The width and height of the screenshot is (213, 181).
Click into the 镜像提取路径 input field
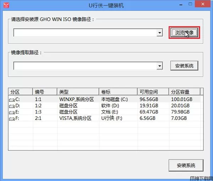[x=85, y=66]
